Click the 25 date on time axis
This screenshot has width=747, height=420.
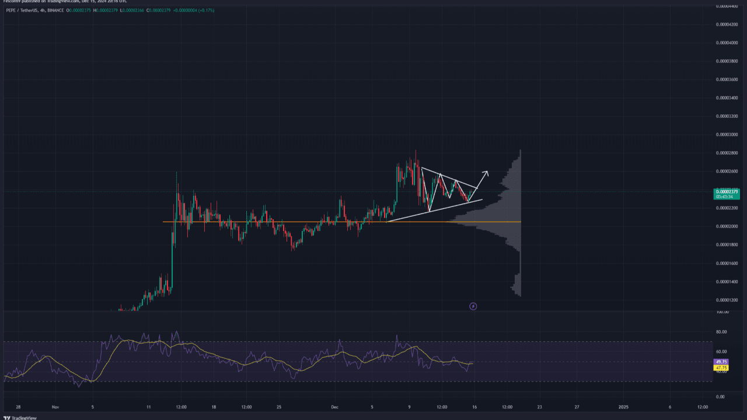[x=279, y=407]
